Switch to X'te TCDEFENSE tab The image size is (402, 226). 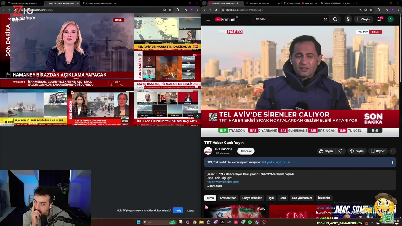[x=337, y=3]
